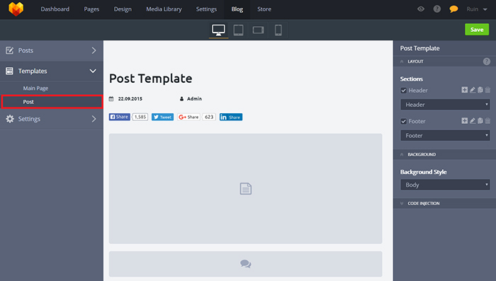This screenshot has height=281, width=496.
Task: Click trash icon in Header row
Action: 487,90
